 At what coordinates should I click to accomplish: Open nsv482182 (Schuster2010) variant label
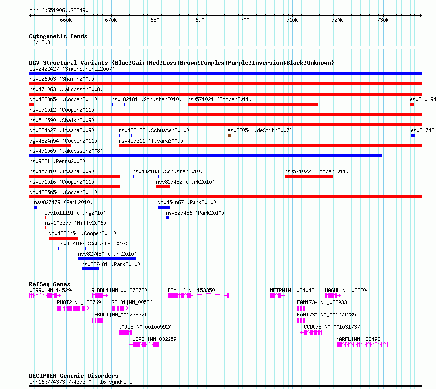pyautogui.click(x=154, y=130)
